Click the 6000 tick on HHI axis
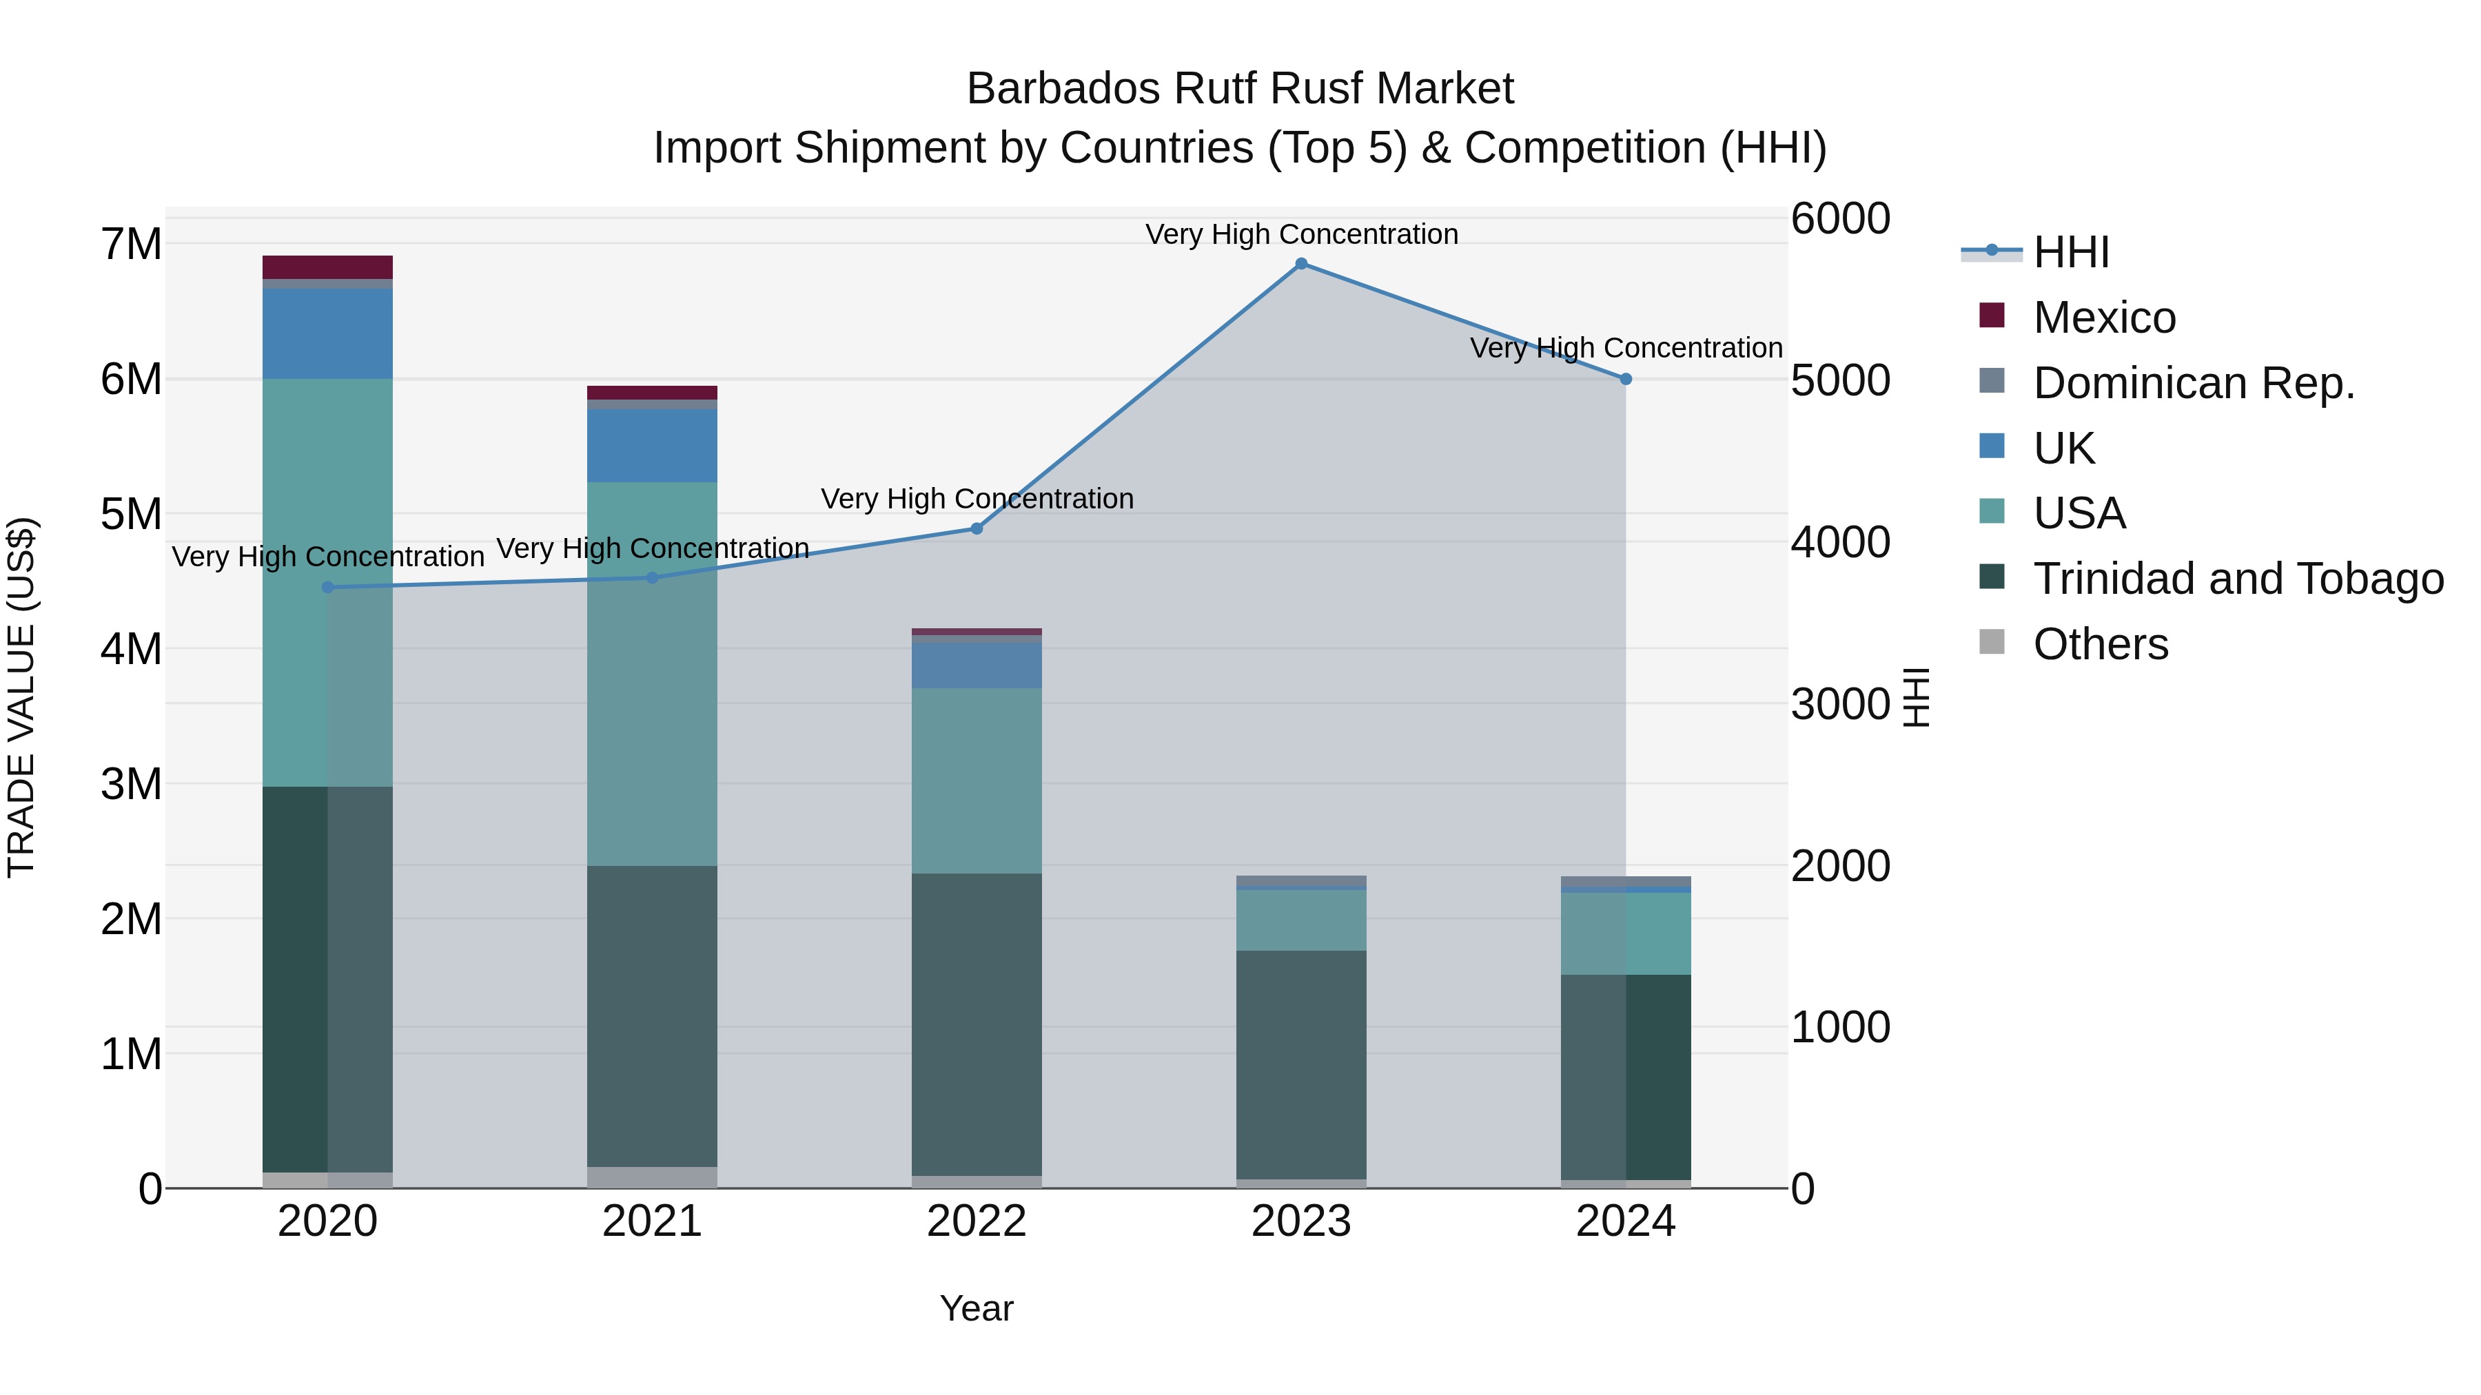 click(1841, 218)
